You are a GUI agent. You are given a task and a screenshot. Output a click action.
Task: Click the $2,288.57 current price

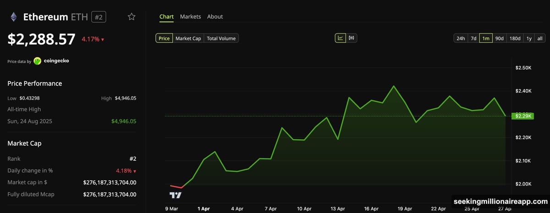[x=41, y=39]
